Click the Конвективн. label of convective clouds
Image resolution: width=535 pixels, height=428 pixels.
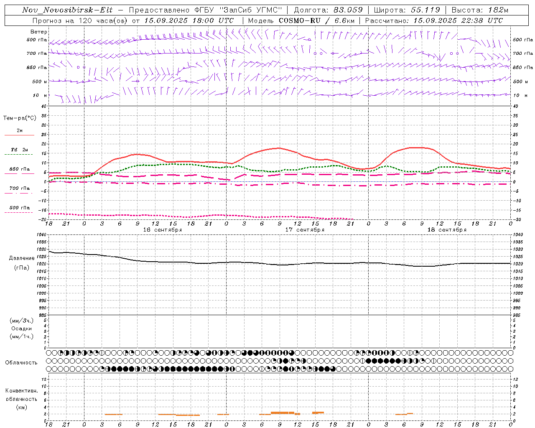[21, 391]
